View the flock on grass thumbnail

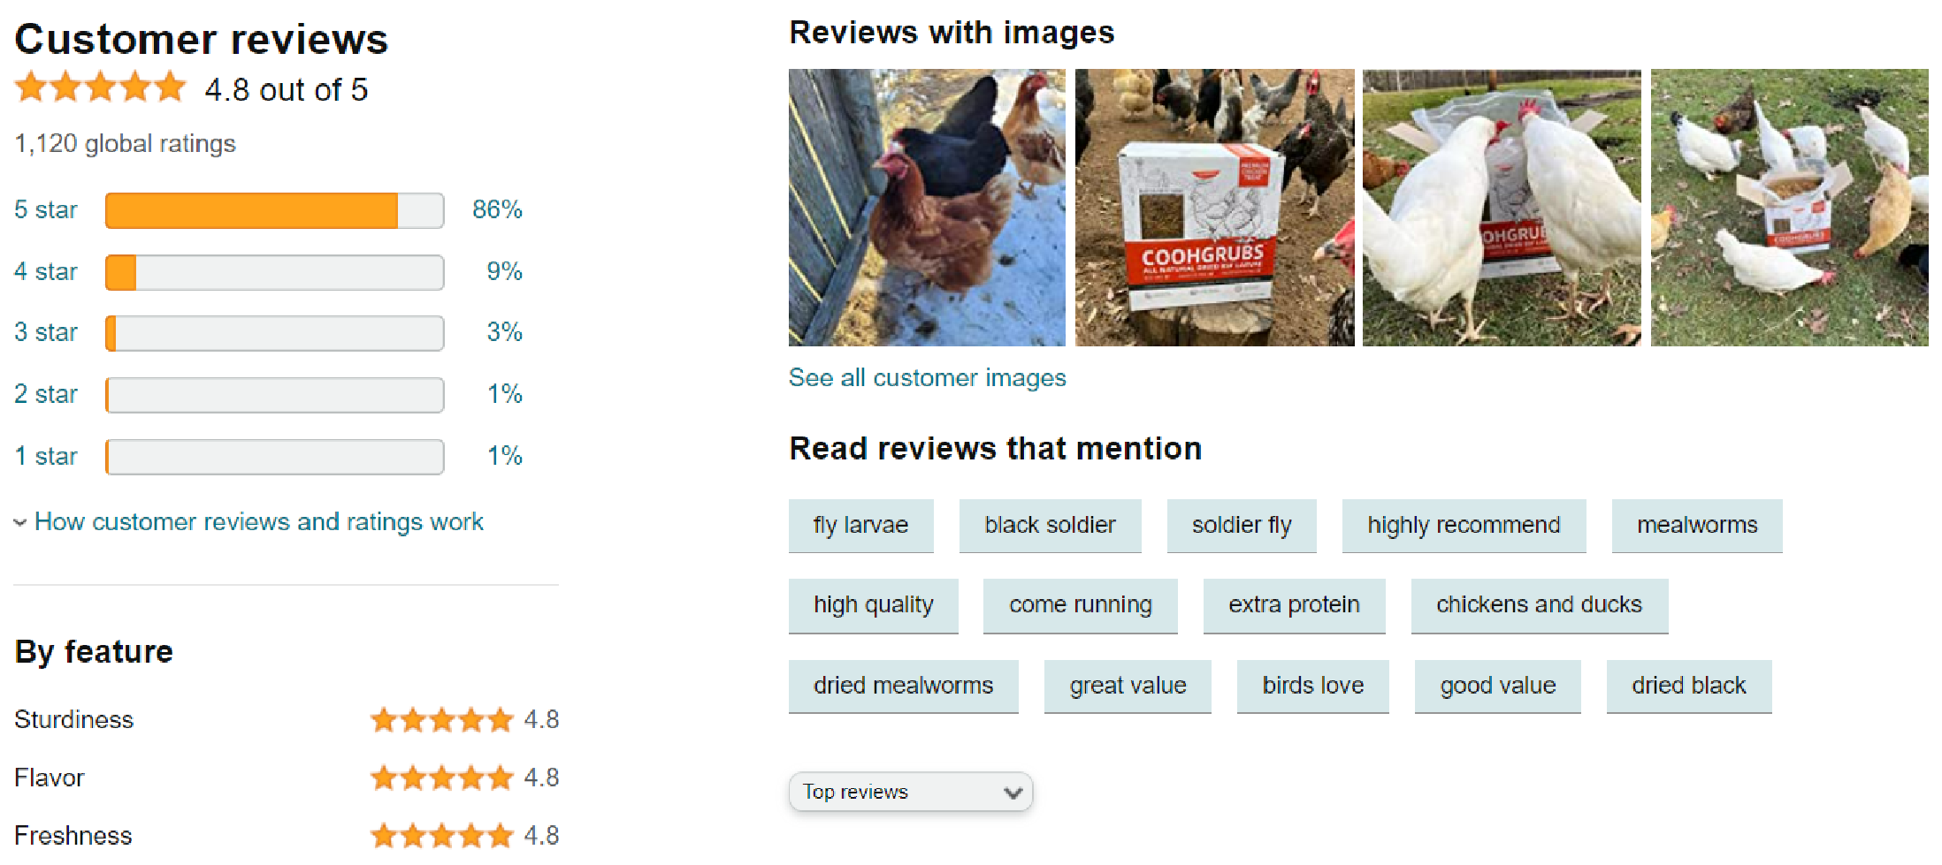tap(1789, 208)
